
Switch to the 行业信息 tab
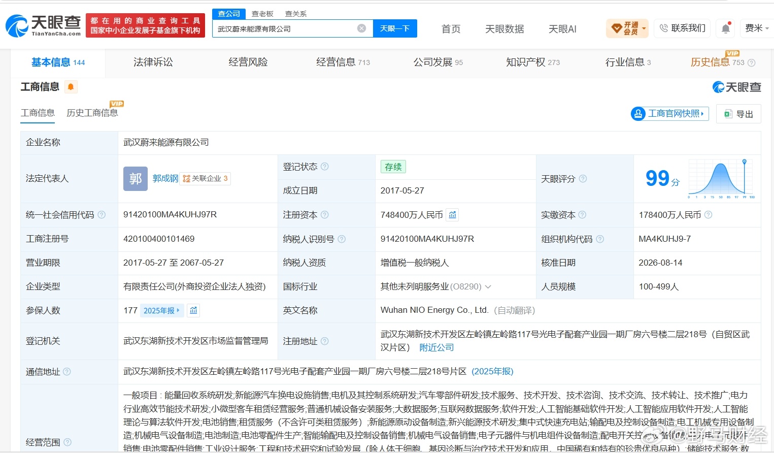tap(628, 62)
